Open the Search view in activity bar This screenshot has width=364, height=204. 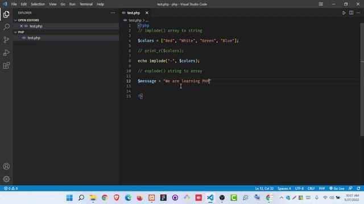pyautogui.click(x=6, y=27)
